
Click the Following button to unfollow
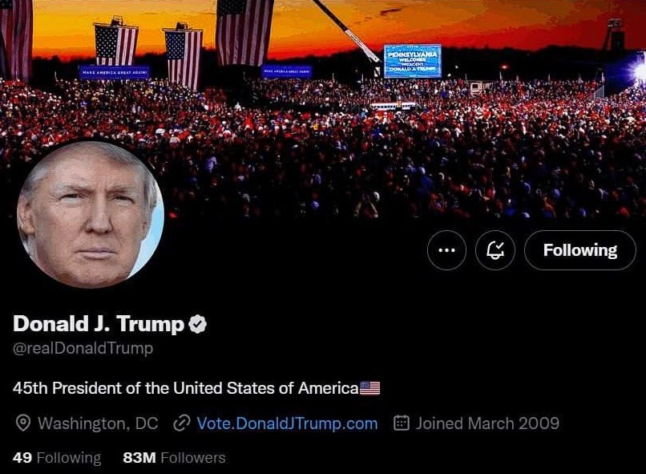[579, 250]
